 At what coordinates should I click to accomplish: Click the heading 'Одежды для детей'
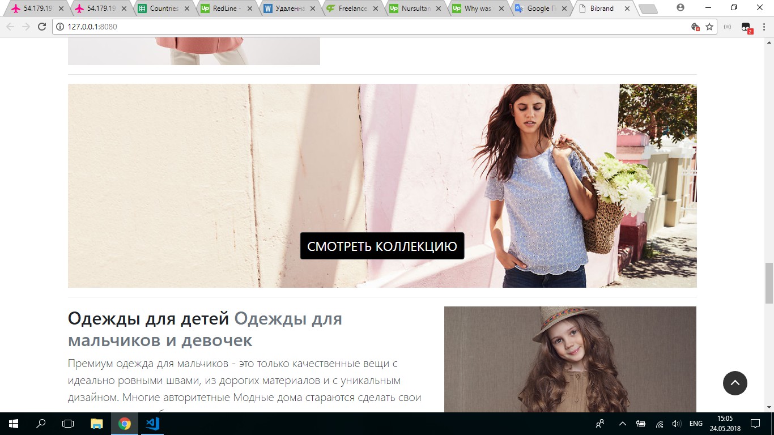[x=148, y=318]
